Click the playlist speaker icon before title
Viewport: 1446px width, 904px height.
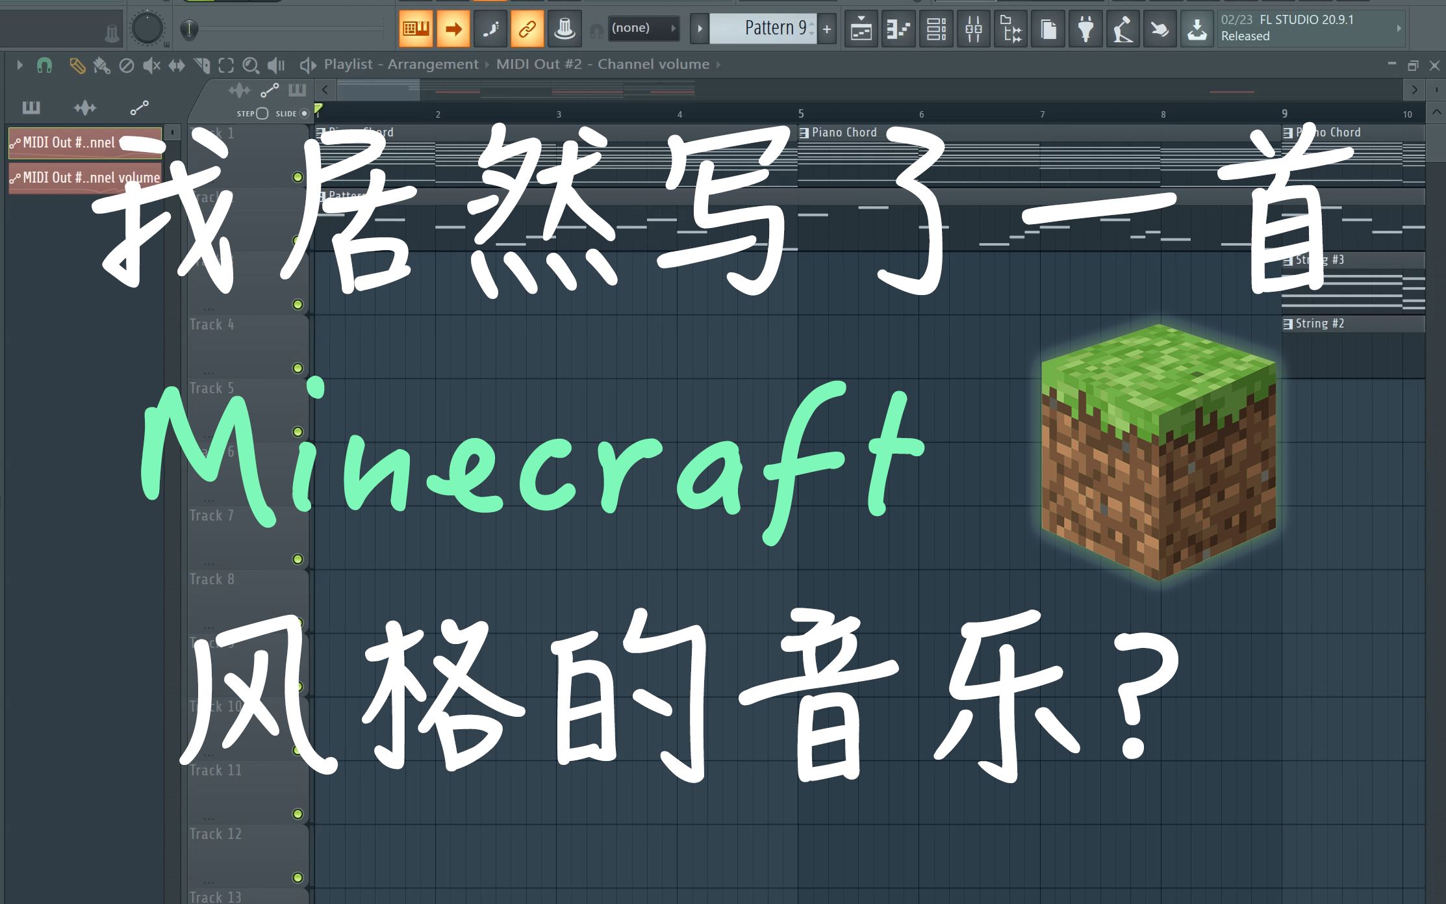coord(308,65)
